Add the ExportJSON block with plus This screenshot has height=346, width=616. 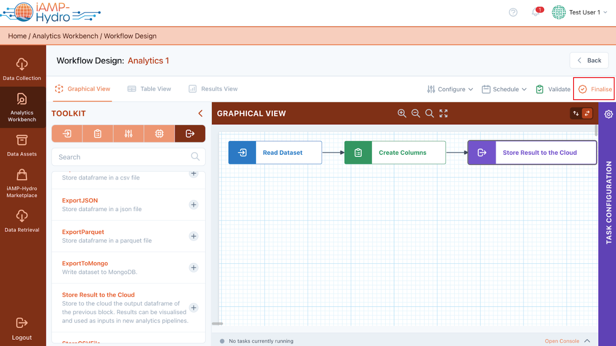click(x=193, y=205)
